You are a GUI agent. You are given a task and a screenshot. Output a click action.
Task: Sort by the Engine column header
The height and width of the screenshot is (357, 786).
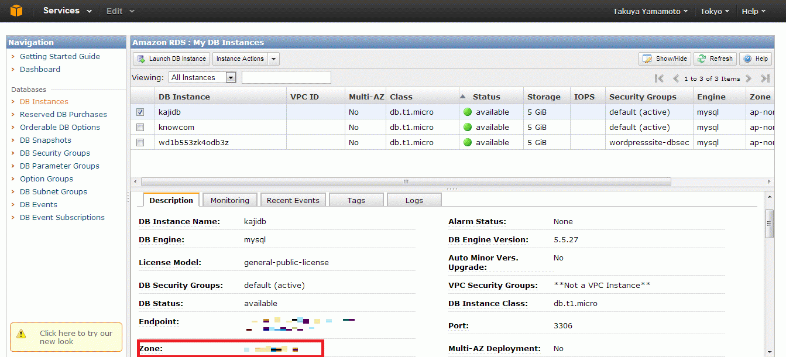click(719, 97)
